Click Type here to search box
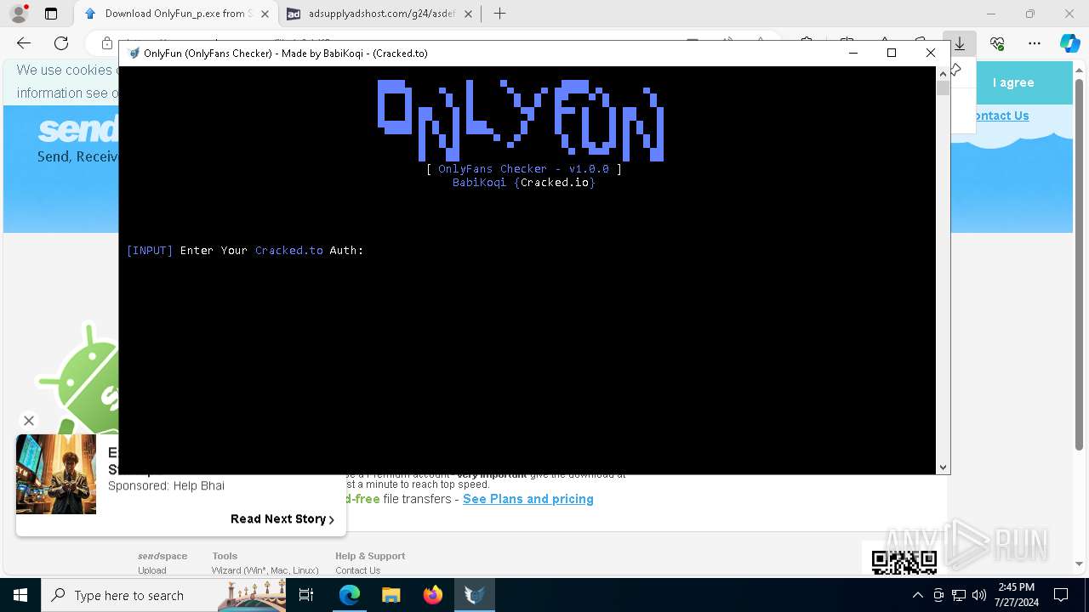 click(163, 595)
